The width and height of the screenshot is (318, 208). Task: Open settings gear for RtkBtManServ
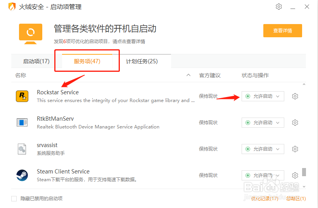pyautogui.click(x=295, y=123)
